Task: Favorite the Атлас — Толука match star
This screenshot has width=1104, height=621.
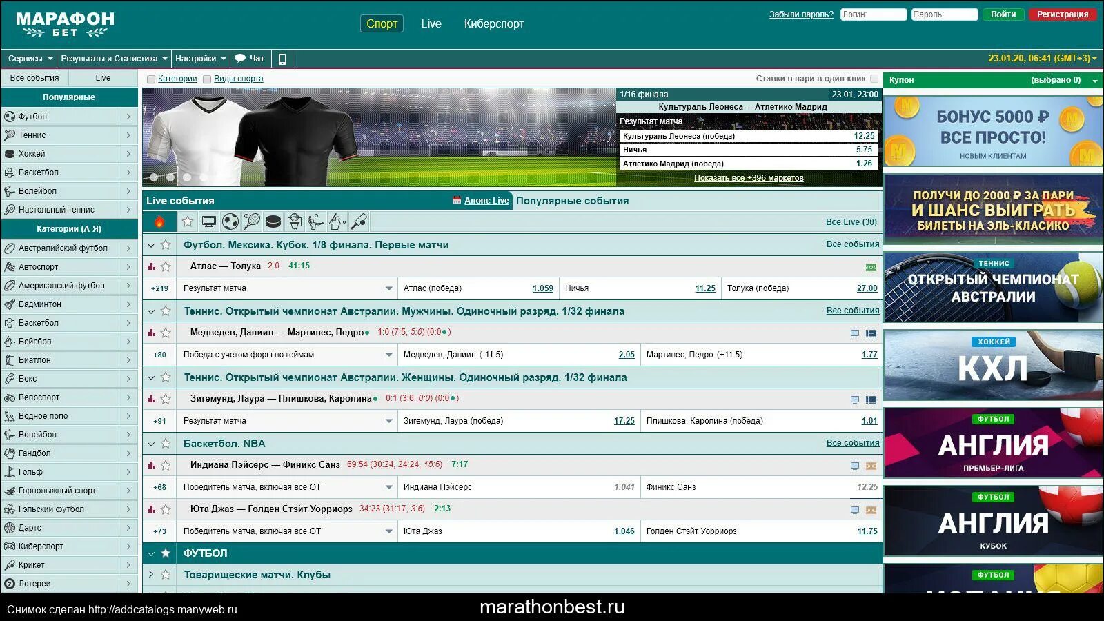Action: tap(166, 266)
